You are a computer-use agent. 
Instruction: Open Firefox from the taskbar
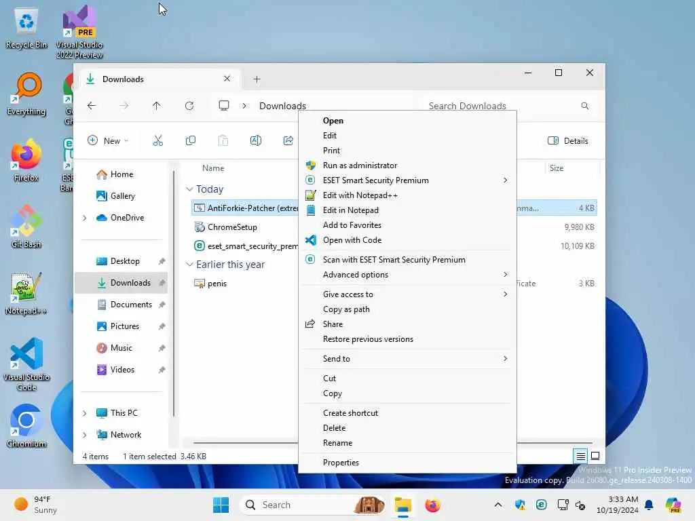(x=432, y=505)
